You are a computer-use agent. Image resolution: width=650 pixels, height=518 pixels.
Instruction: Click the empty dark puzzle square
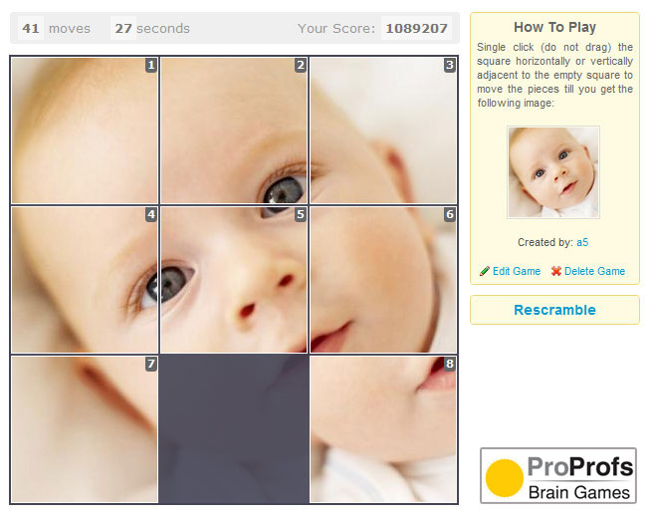(234, 429)
